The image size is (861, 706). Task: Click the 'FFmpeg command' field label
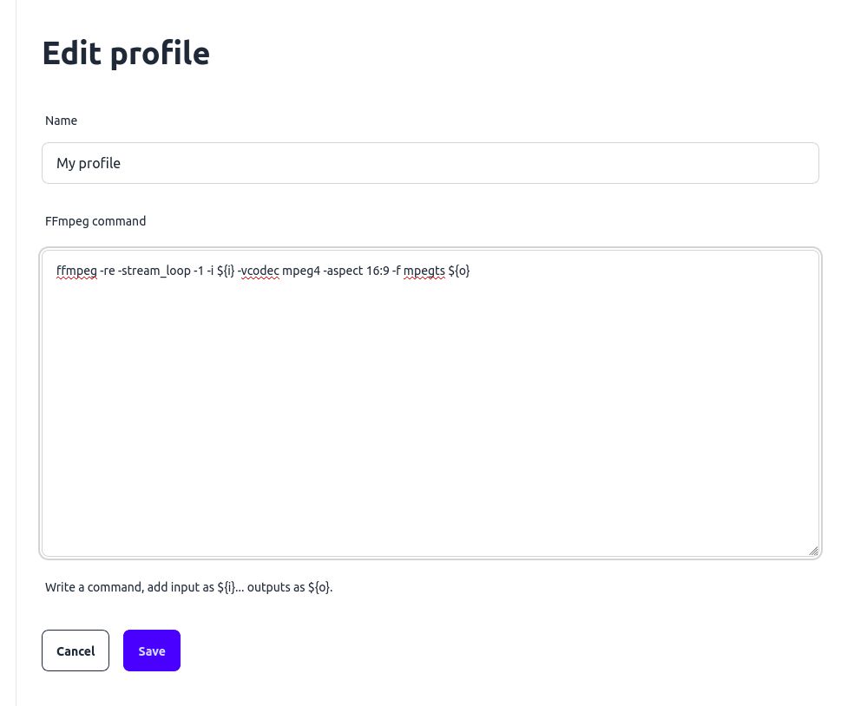click(95, 221)
